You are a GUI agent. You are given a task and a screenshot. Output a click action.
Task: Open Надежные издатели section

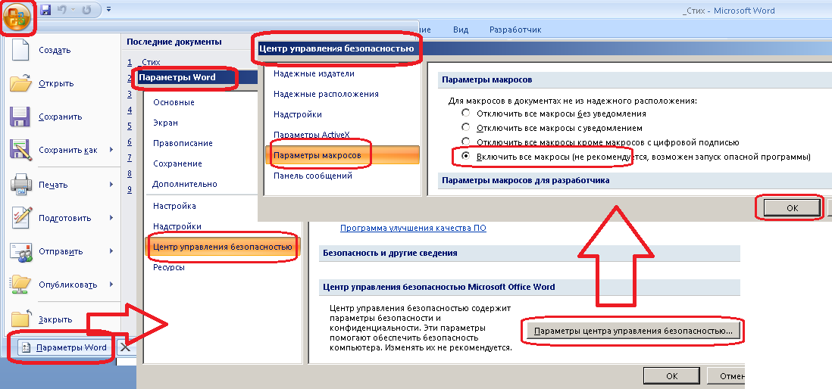[314, 73]
